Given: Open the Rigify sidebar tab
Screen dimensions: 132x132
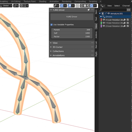Looking at the screenshot, I should [96, 54].
